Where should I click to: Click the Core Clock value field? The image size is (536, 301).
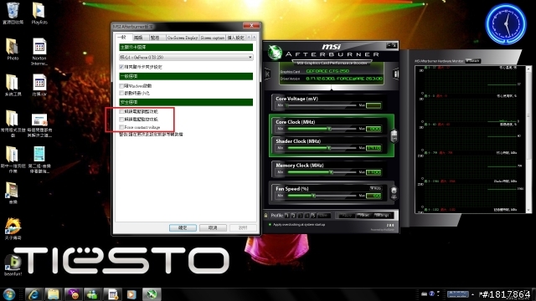point(374,129)
